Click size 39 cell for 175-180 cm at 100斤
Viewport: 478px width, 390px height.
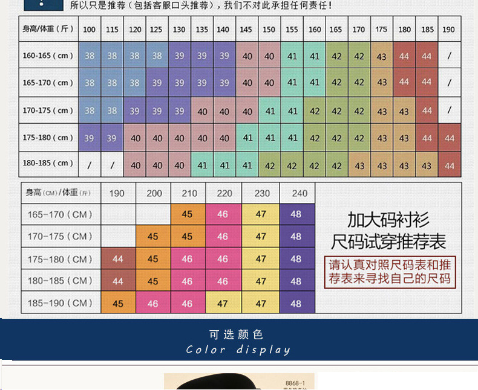click(x=89, y=138)
